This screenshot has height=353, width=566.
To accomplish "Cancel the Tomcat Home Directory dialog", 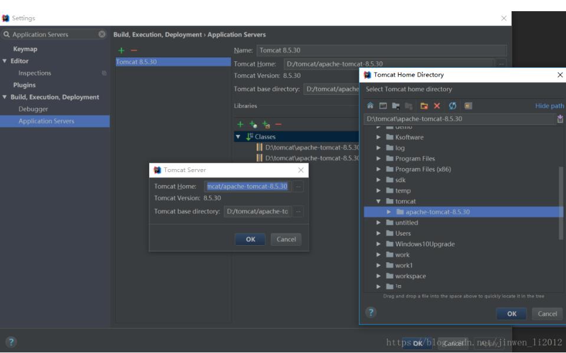I will tap(547, 314).
